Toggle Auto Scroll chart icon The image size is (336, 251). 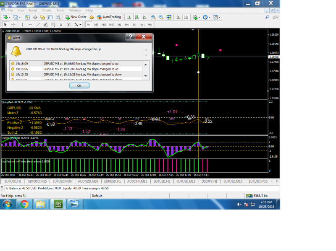[178, 17]
